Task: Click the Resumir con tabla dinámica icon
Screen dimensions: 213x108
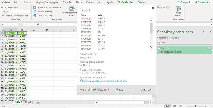Action: coord(35,7)
